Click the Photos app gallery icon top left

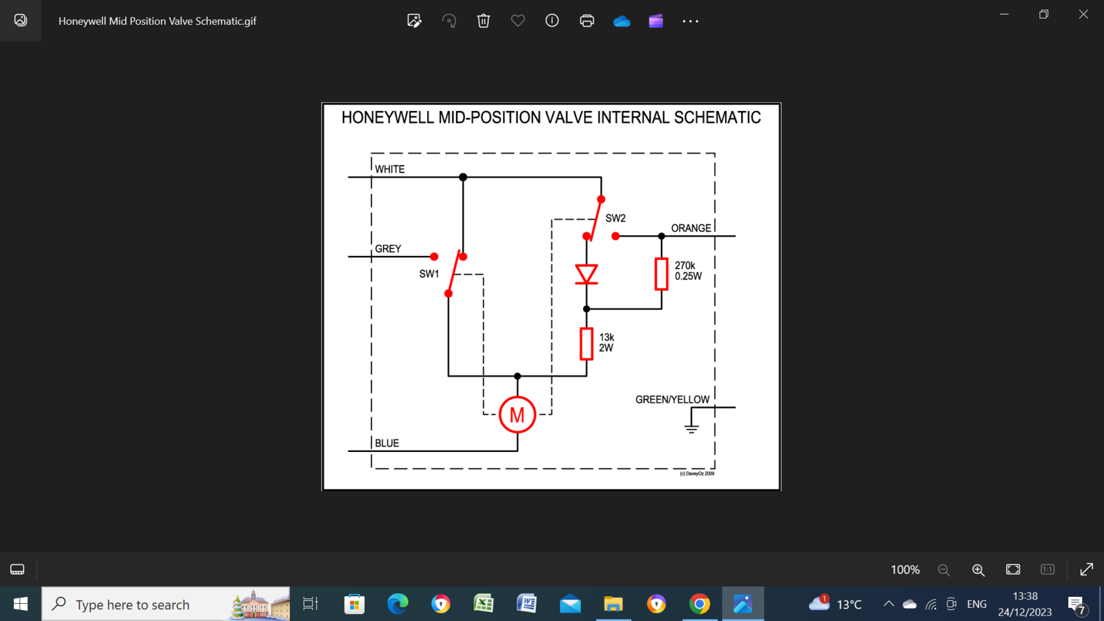21,21
